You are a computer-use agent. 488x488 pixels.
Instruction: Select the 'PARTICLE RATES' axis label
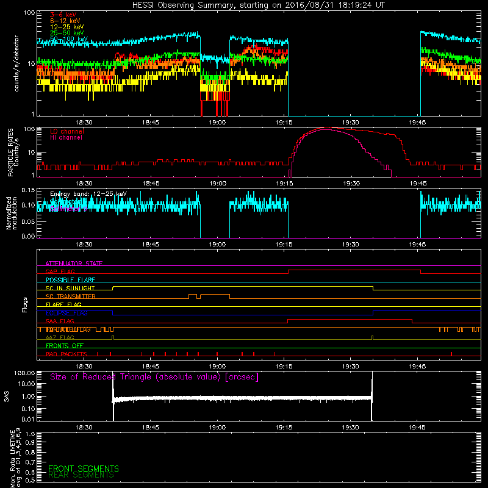coord(10,152)
